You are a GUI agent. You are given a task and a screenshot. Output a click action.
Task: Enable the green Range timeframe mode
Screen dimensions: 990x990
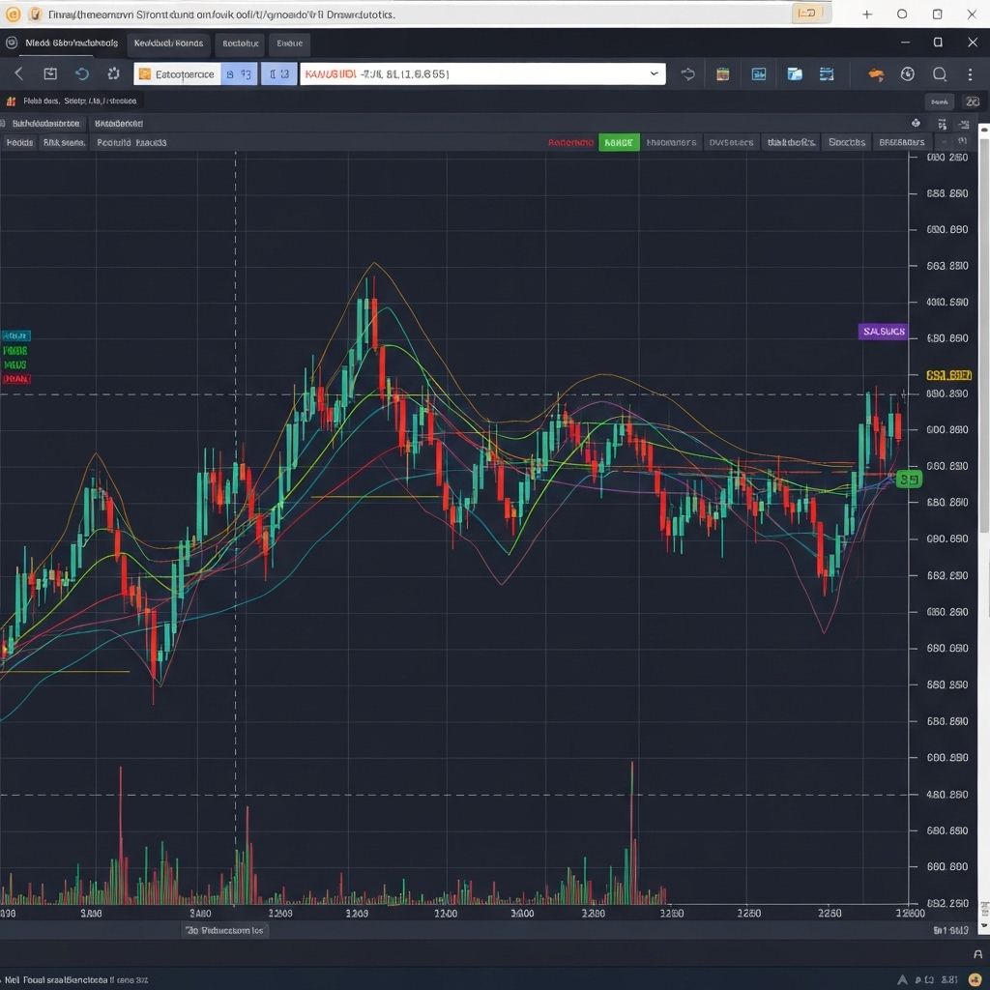tap(621, 142)
